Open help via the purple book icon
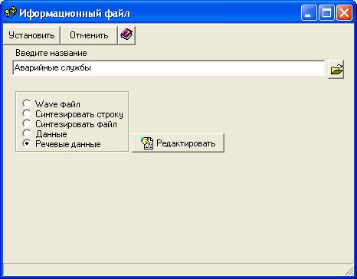 coord(126,34)
